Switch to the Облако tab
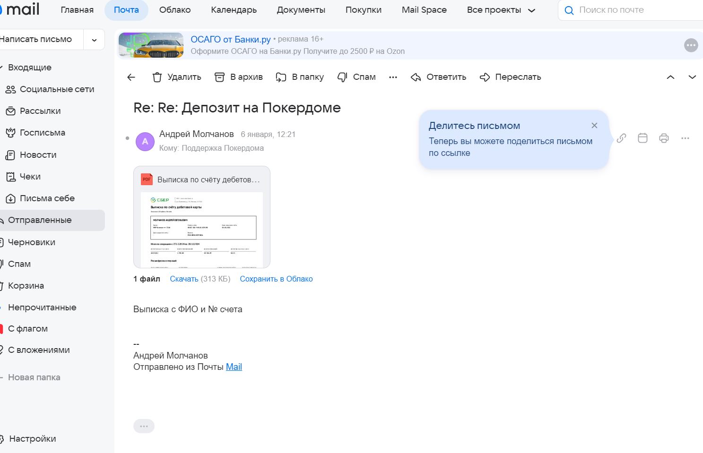 175,10
